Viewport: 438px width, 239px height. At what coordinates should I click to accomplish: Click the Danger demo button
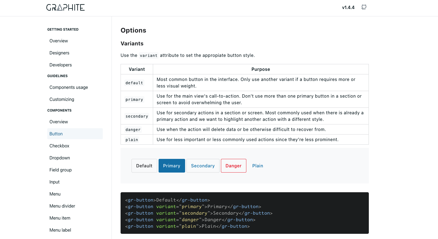click(x=233, y=166)
